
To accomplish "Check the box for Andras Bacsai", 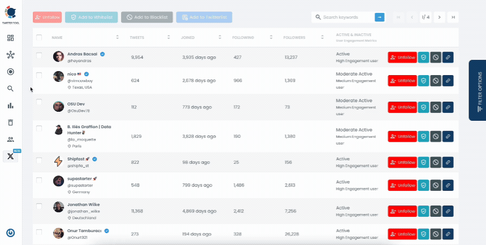I will [x=39, y=55].
